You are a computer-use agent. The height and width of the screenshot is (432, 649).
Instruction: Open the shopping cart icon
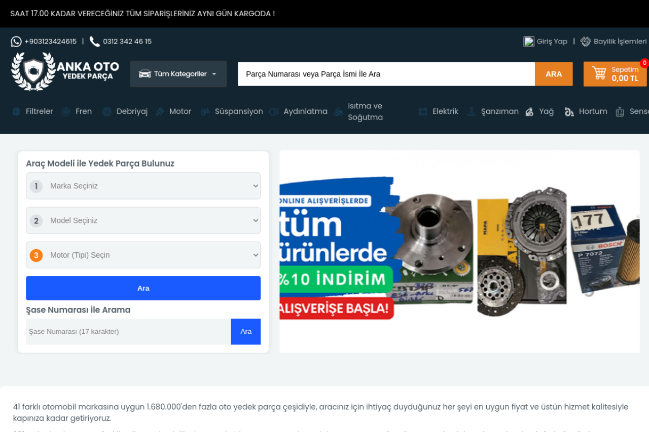click(599, 73)
